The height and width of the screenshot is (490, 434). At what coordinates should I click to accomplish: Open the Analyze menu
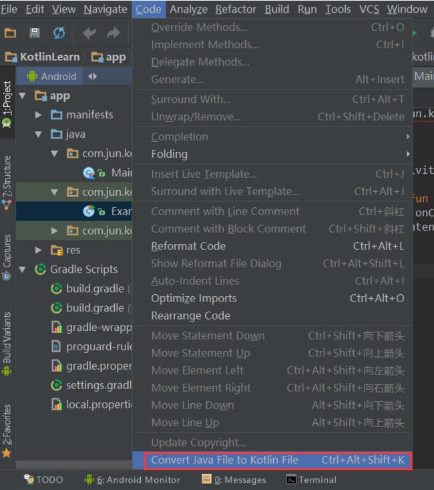pos(188,9)
